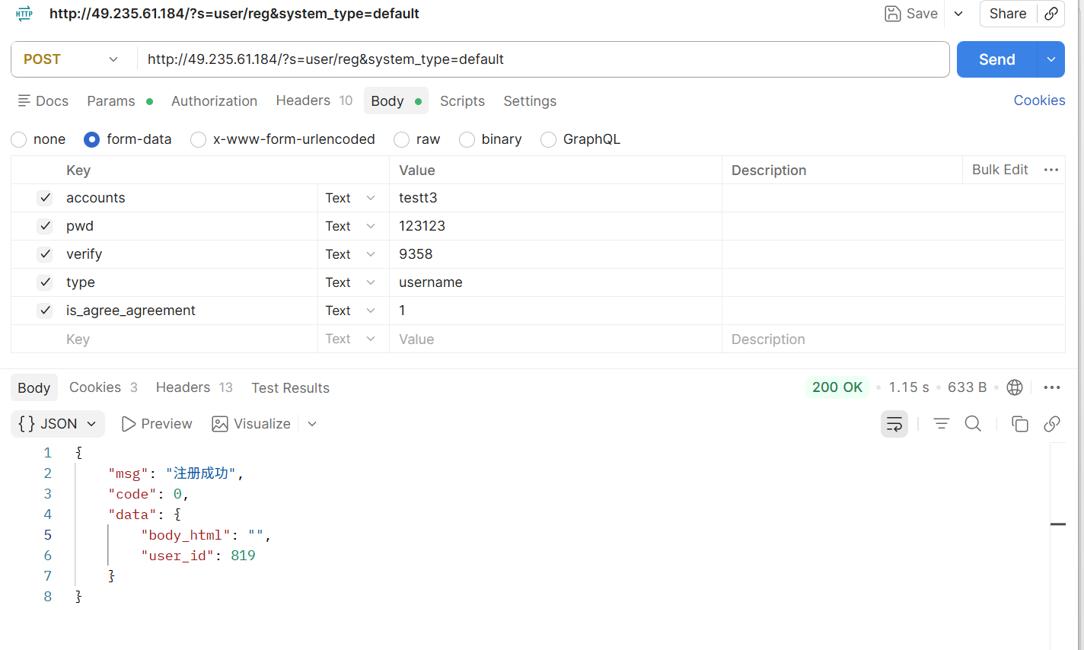Switch to the Authorization tab
This screenshot has width=1084, height=650.
(214, 101)
